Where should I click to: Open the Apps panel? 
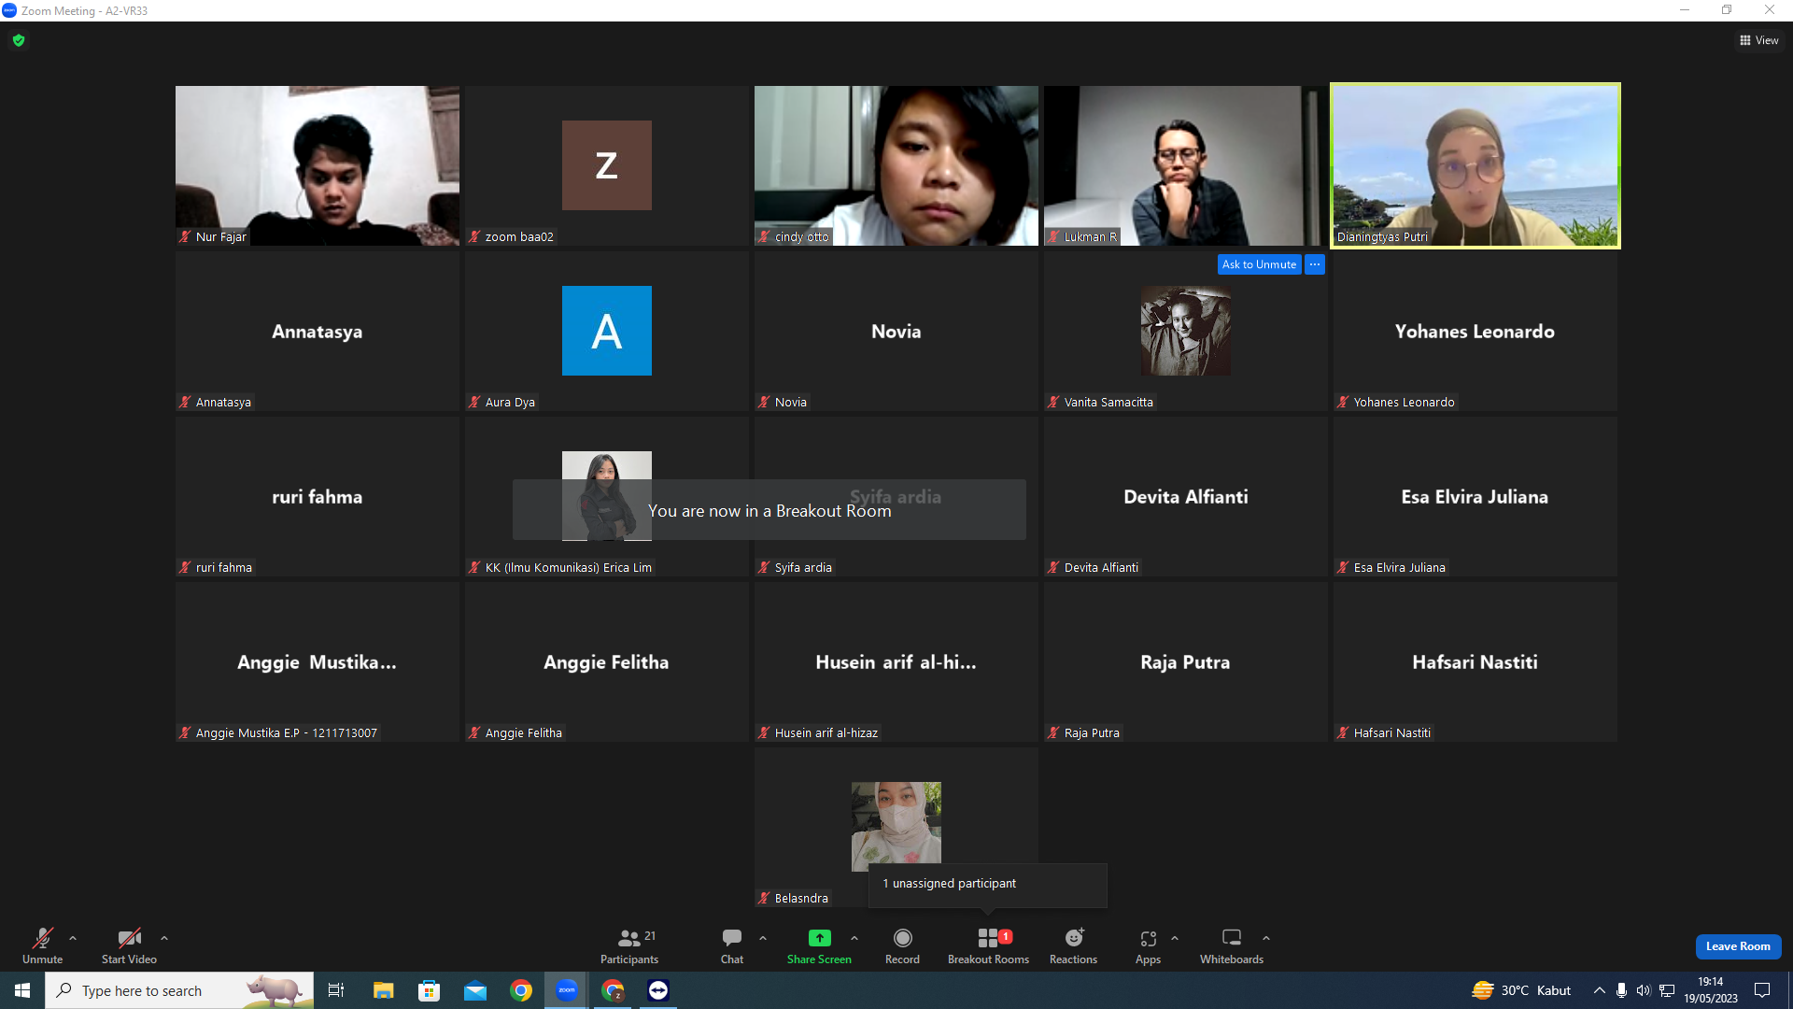click(1148, 945)
